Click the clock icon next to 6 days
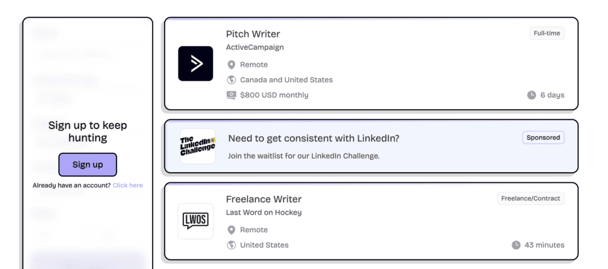 [531, 95]
